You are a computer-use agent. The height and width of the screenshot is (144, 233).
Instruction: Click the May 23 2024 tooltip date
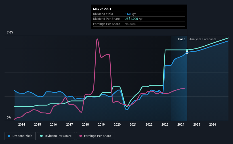coord(102,9)
